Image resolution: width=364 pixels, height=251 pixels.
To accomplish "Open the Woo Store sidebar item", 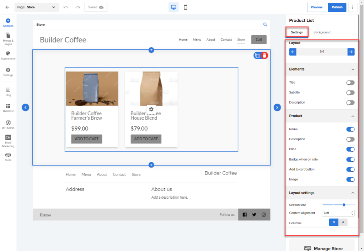I will click(8, 157).
